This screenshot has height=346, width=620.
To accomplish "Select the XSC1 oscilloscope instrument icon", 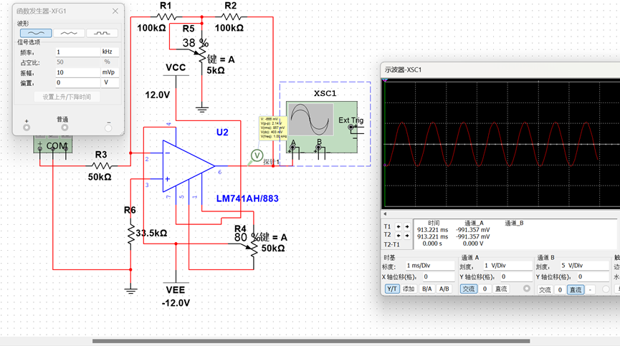I will click(x=322, y=128).
